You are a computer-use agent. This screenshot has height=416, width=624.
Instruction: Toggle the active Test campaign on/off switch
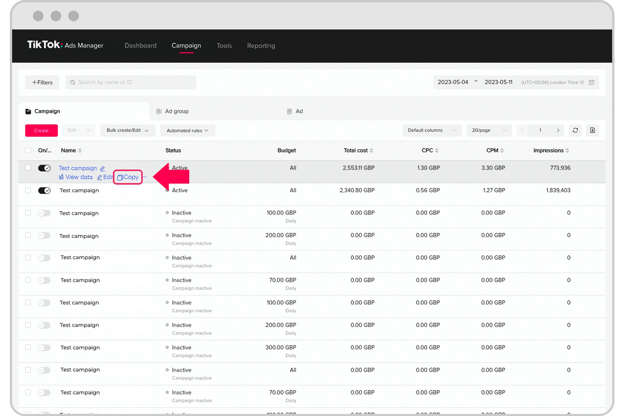pyautogui.click(x=44, y=168)
